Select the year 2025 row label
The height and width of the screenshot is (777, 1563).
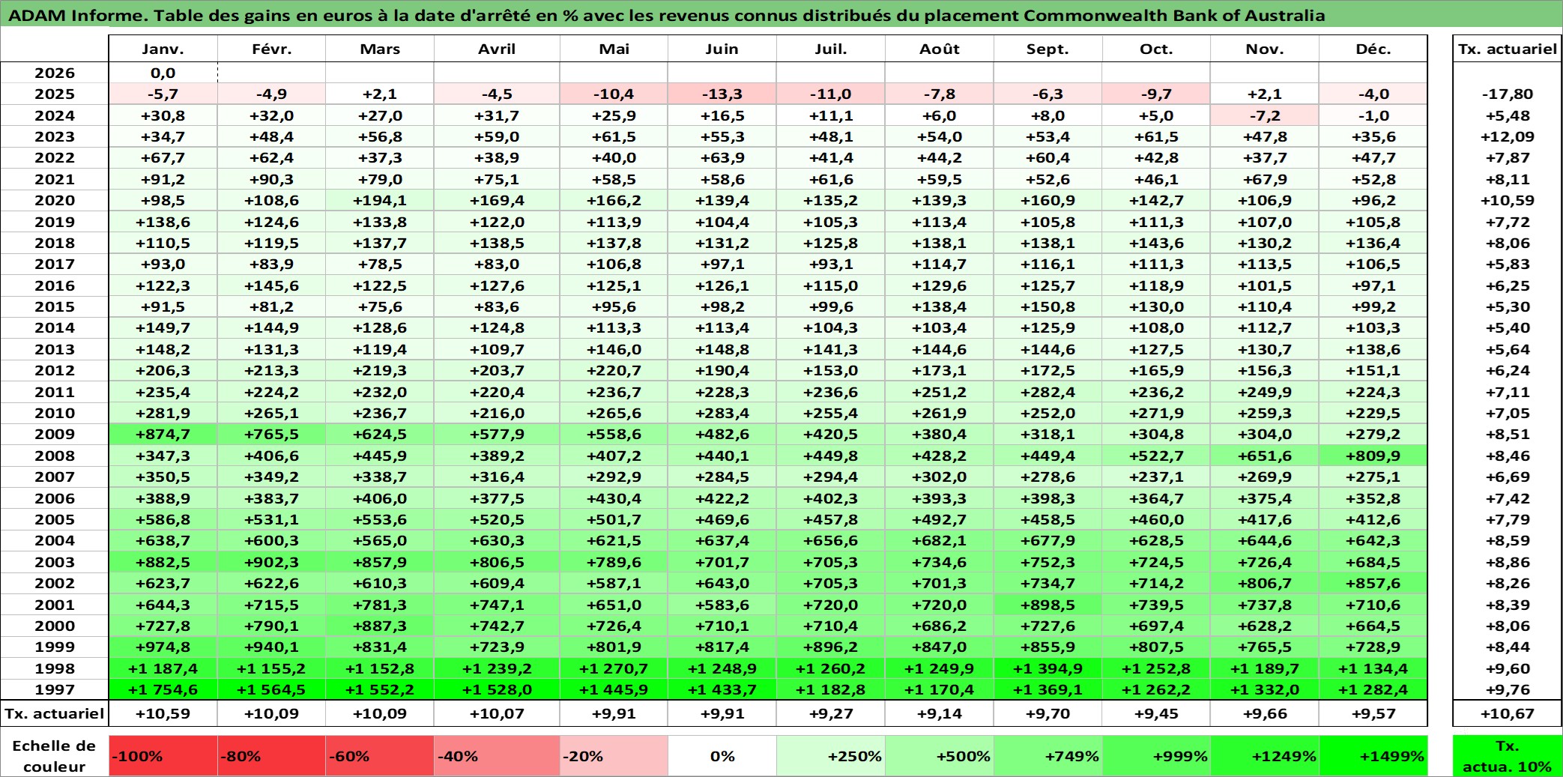coord(55,94)
